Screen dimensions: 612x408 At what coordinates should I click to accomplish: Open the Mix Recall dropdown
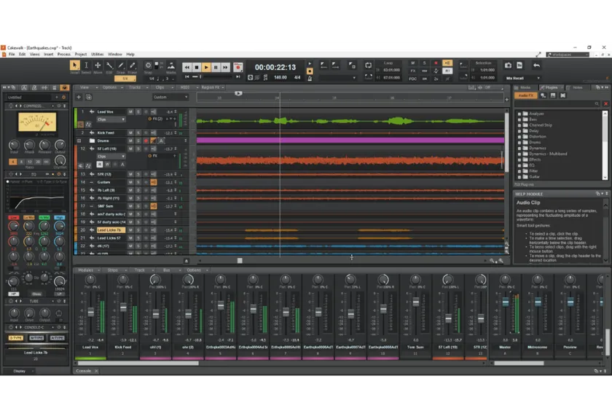[x=523, y=78]
